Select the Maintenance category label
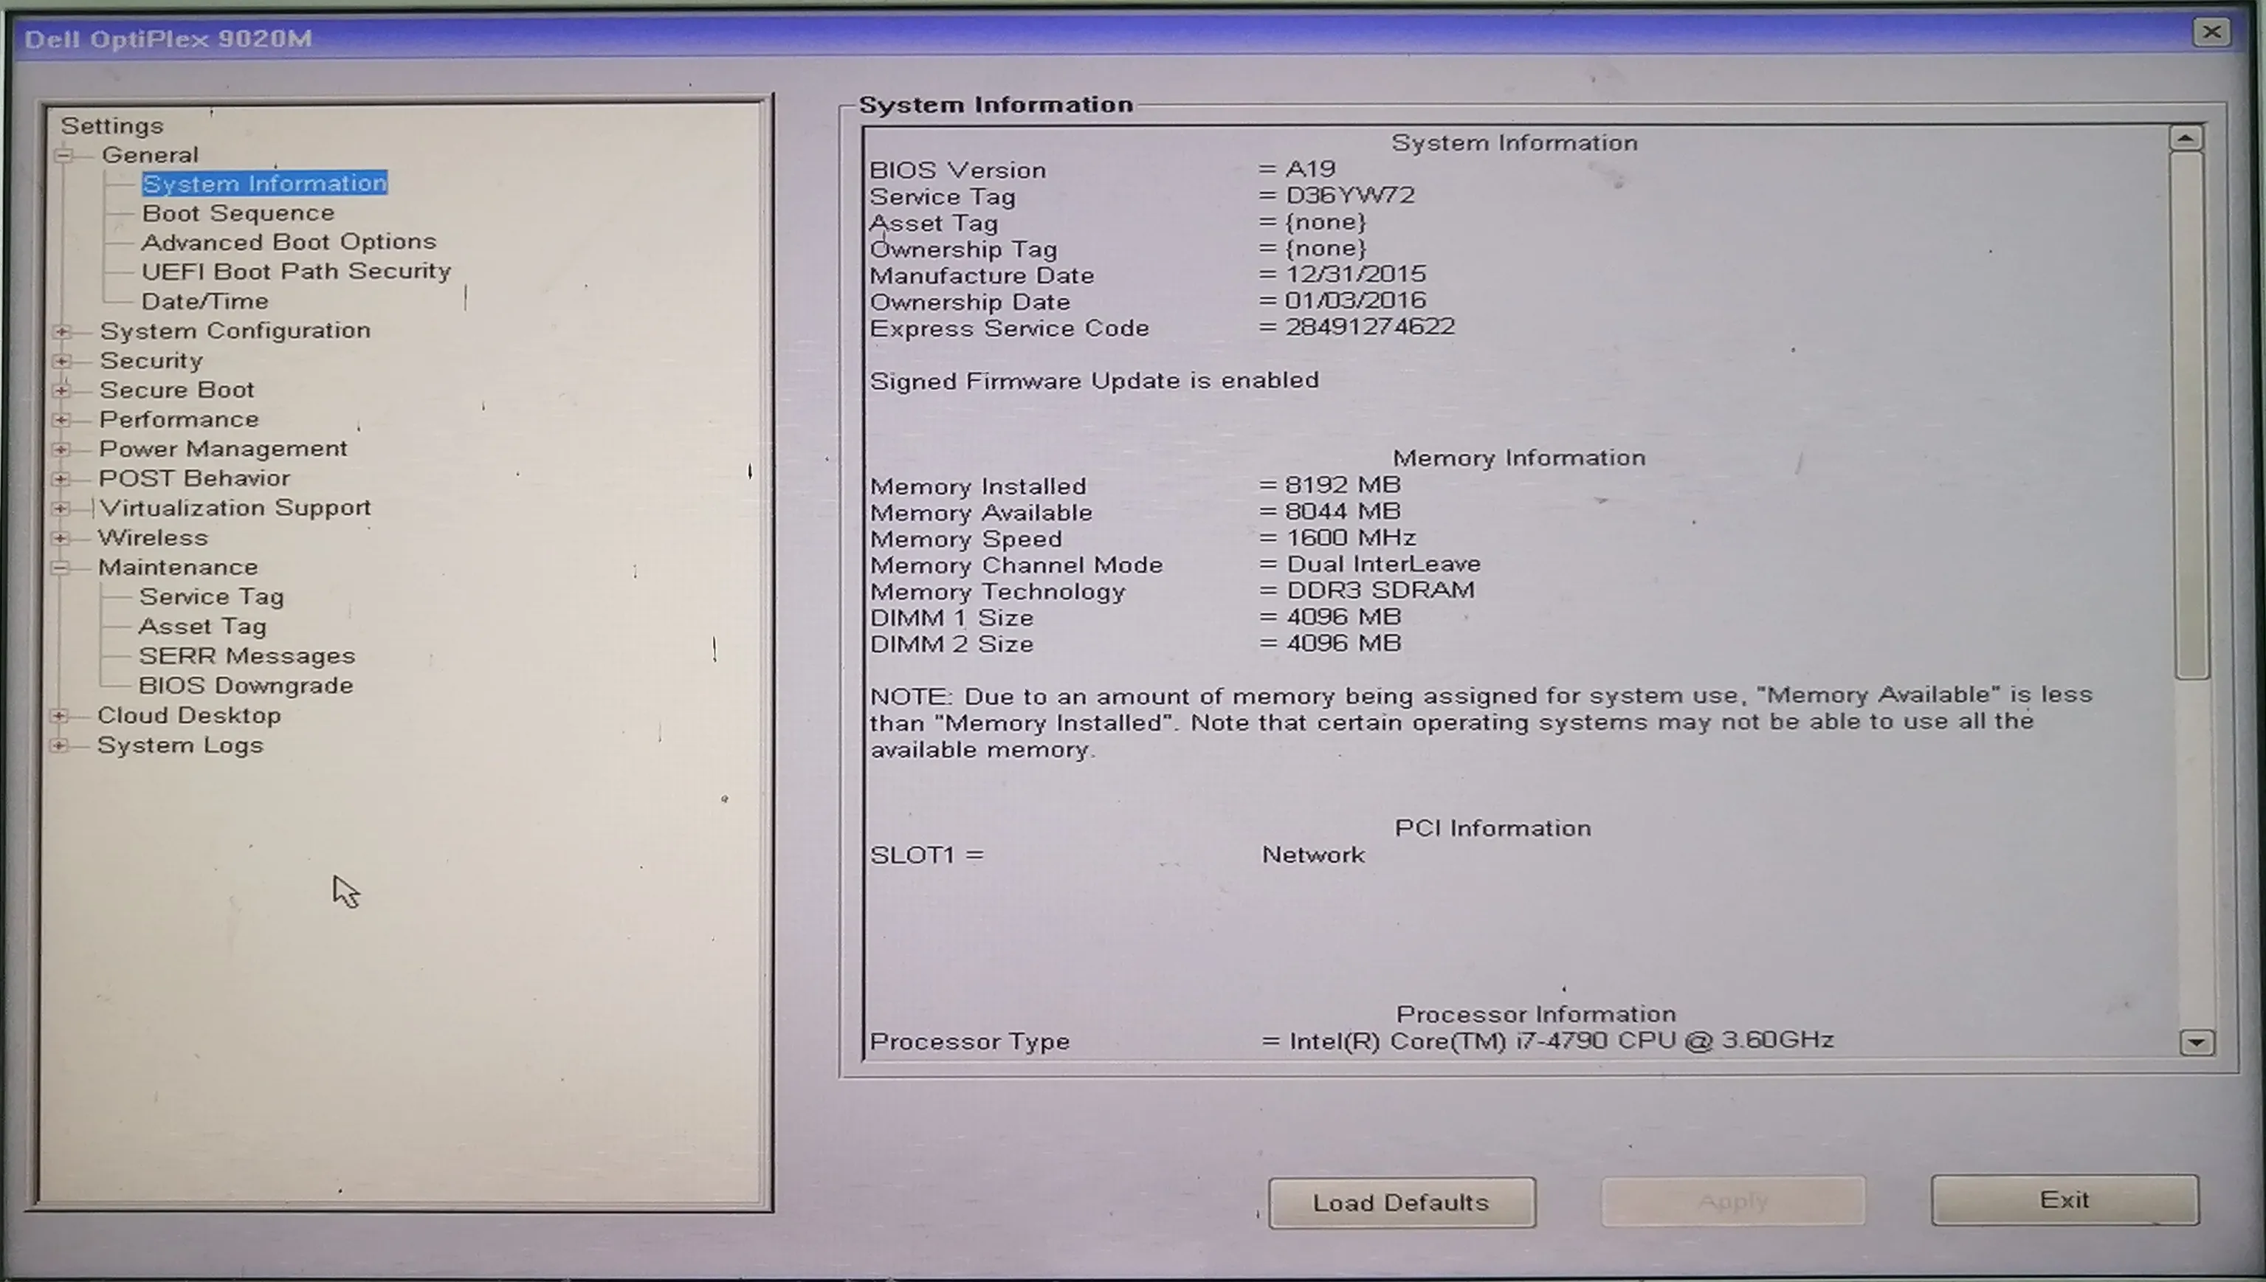The width and height of the screenshot is (2266, 1282). [x=178, y=567]
